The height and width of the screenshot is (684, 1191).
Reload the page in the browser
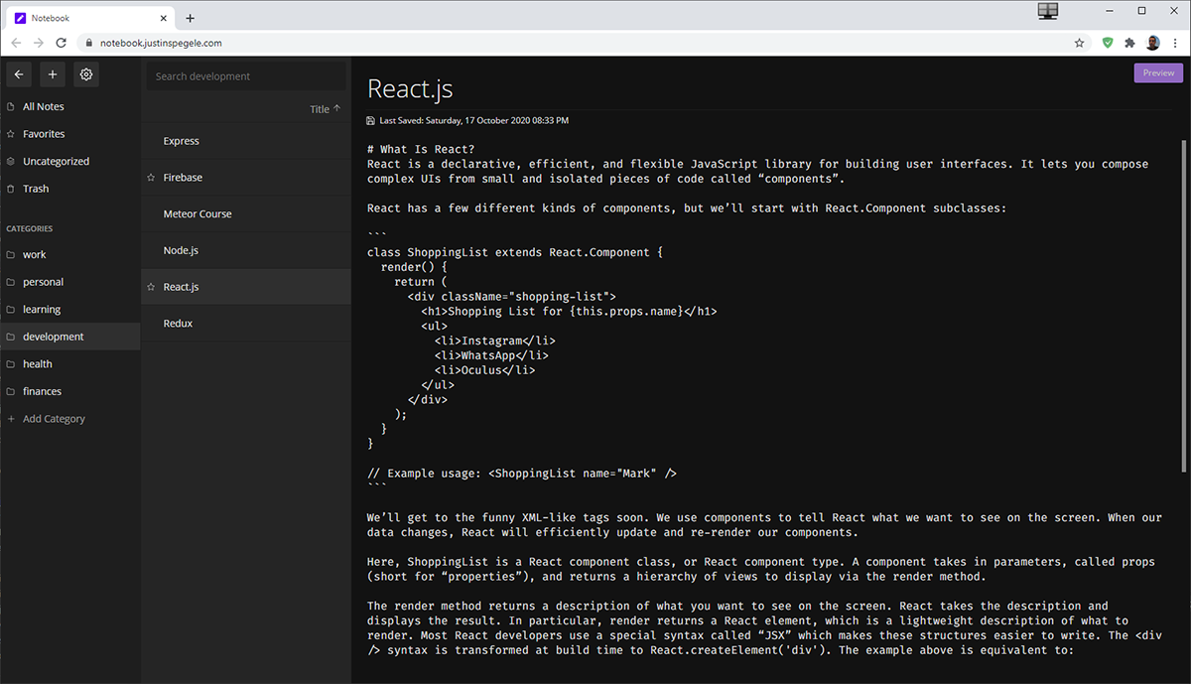point(62,43)
